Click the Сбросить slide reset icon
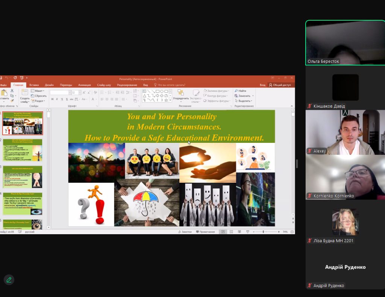 click(x=39, y=96)
